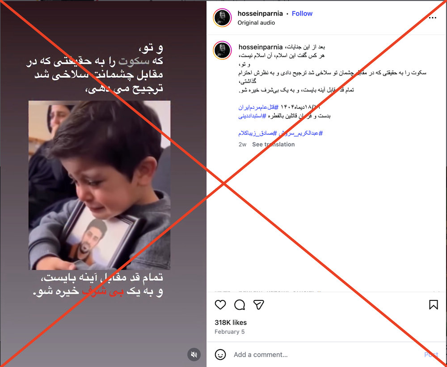
Task: Open the avatar beside the caption
Action: (x=222, y=51)
